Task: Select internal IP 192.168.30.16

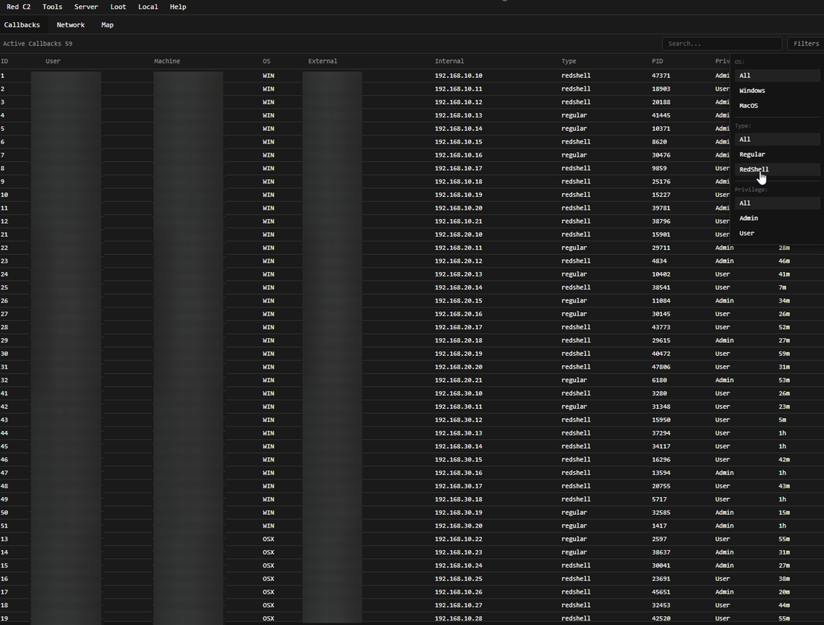Action: point(458,473)
